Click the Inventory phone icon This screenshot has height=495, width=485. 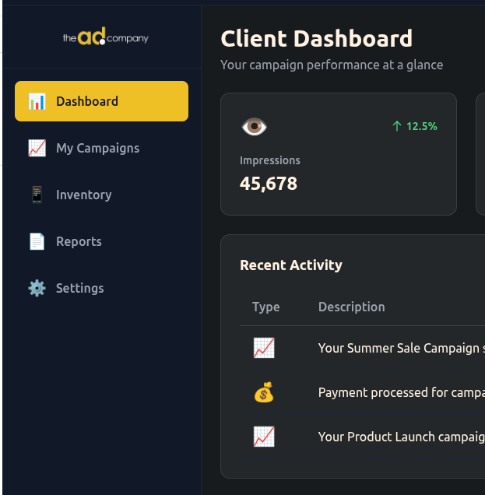[x=37, y=195]
